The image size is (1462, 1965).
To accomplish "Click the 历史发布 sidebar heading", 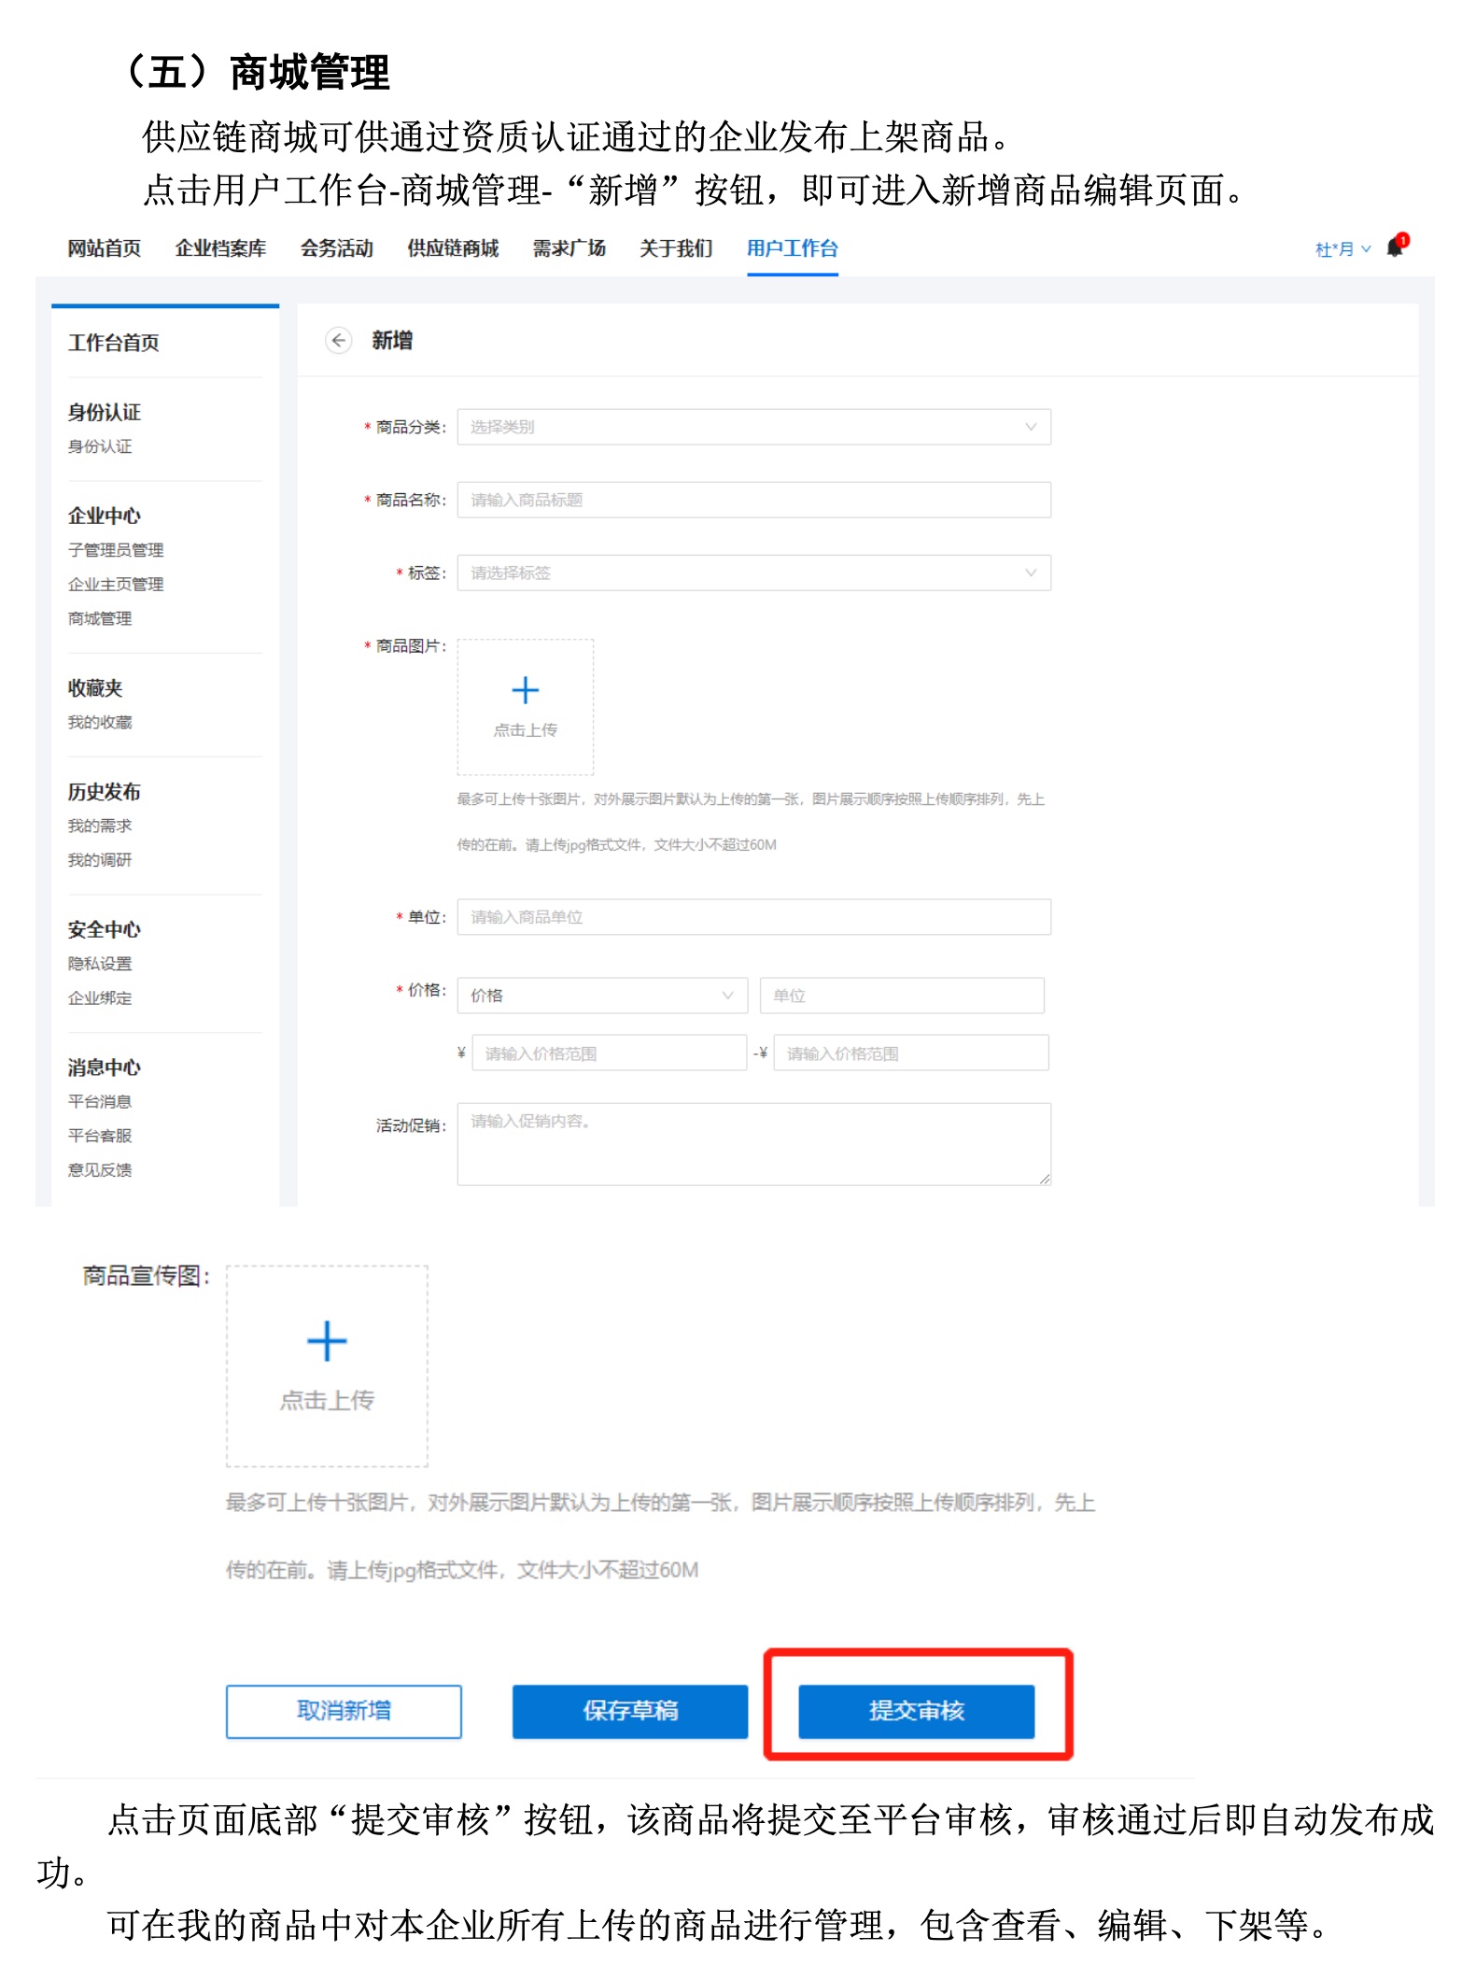I will tap(105, 792).
